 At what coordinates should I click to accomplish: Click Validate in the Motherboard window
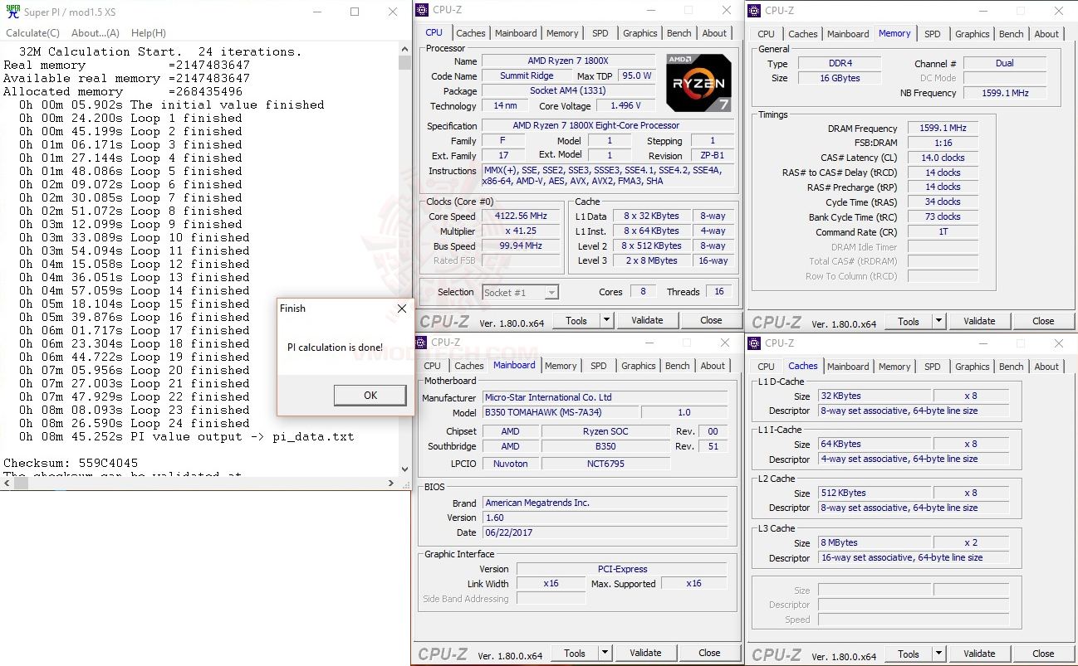(x=645, y=653)
